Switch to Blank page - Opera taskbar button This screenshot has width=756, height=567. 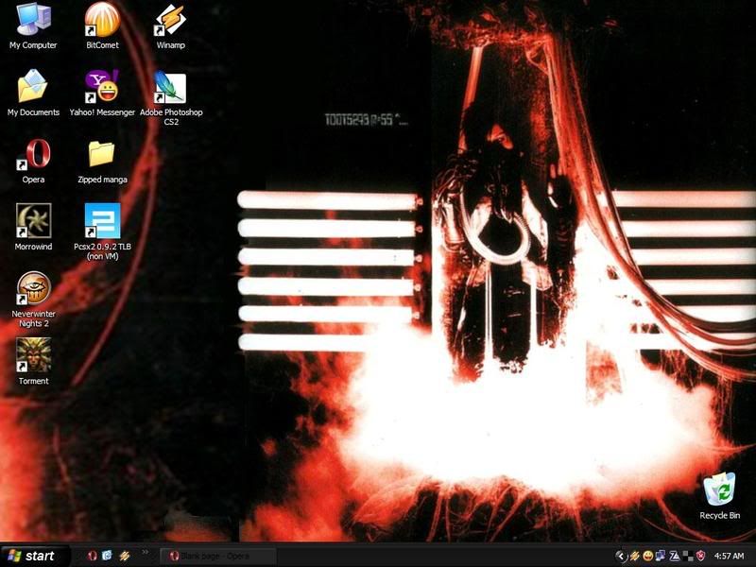pos(217,556)
